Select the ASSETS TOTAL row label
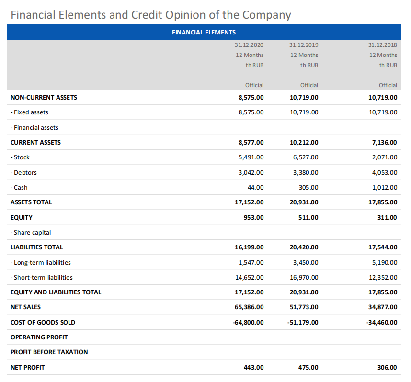This screenshot has height=382, width=411. (31, 202)
